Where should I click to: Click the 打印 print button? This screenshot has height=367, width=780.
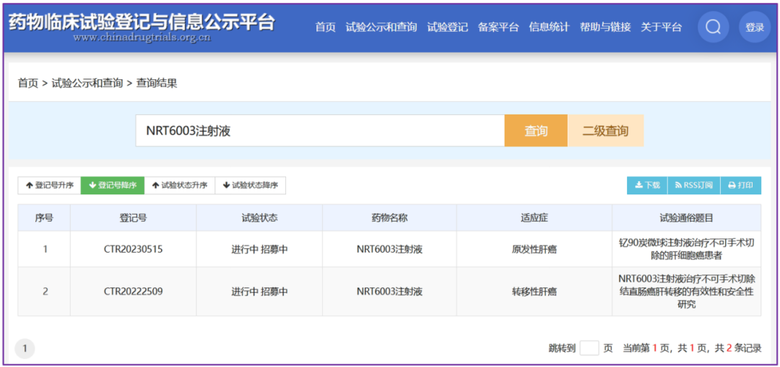coord(741,186)
